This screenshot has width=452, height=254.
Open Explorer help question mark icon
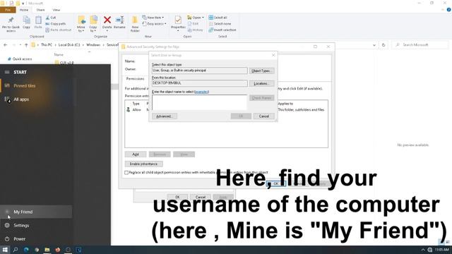(449, 10)
